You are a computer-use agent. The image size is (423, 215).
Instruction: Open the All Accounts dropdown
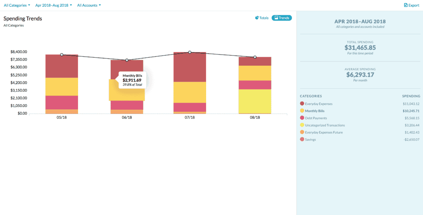(89, 5)
